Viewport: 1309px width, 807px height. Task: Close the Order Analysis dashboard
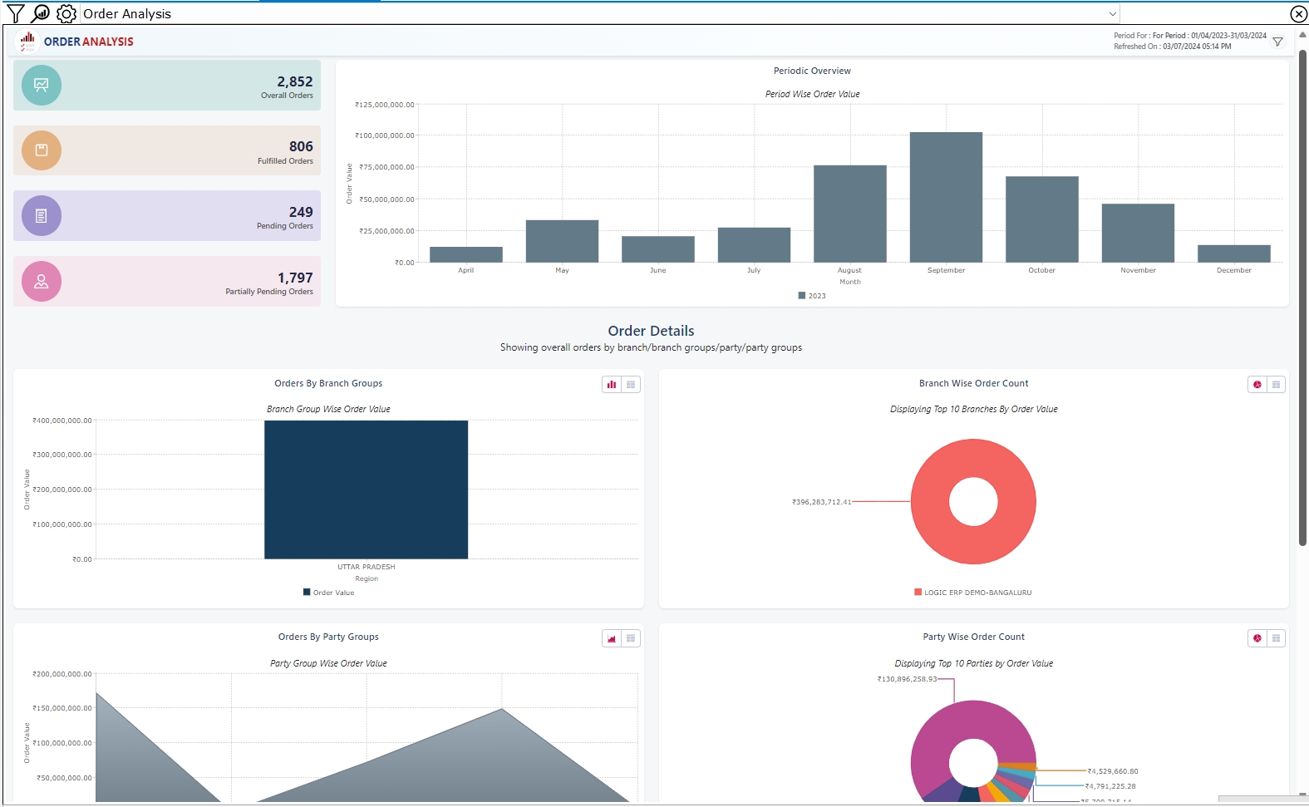1297,14
